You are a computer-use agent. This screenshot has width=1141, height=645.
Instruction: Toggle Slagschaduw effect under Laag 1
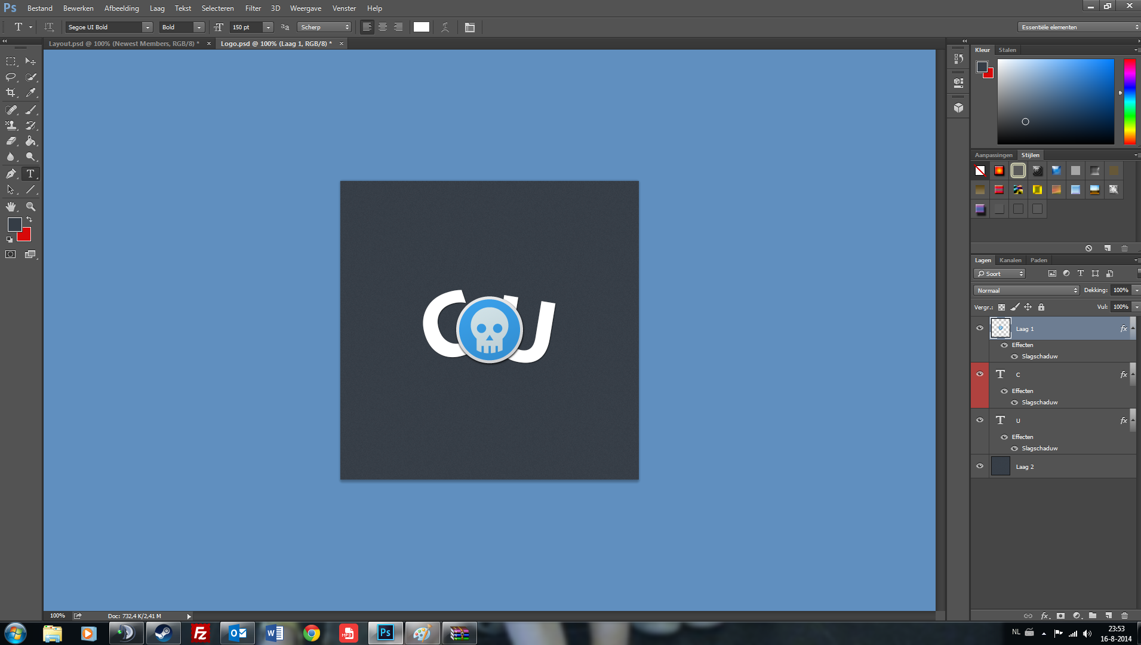1014,357
